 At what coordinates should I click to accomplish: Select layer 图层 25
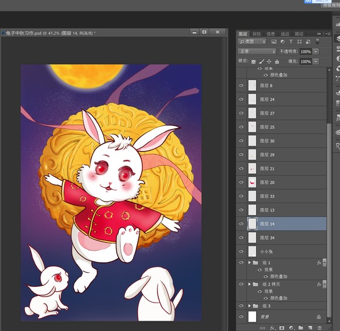(x=281, y=127)
